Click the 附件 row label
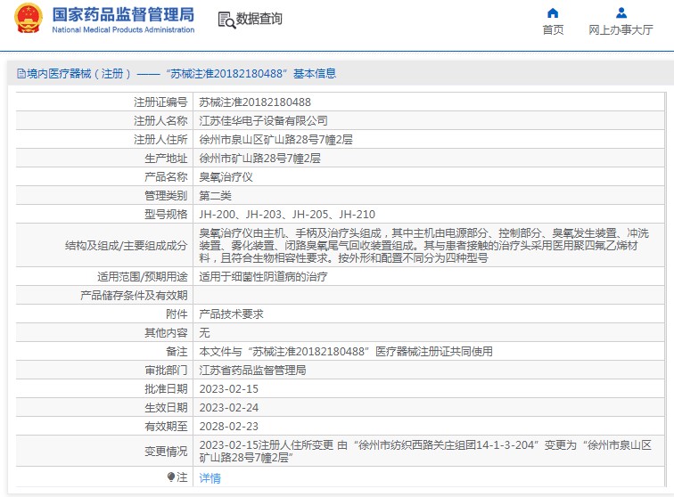This screenshot has height=497, width=674. pos(177,314)
